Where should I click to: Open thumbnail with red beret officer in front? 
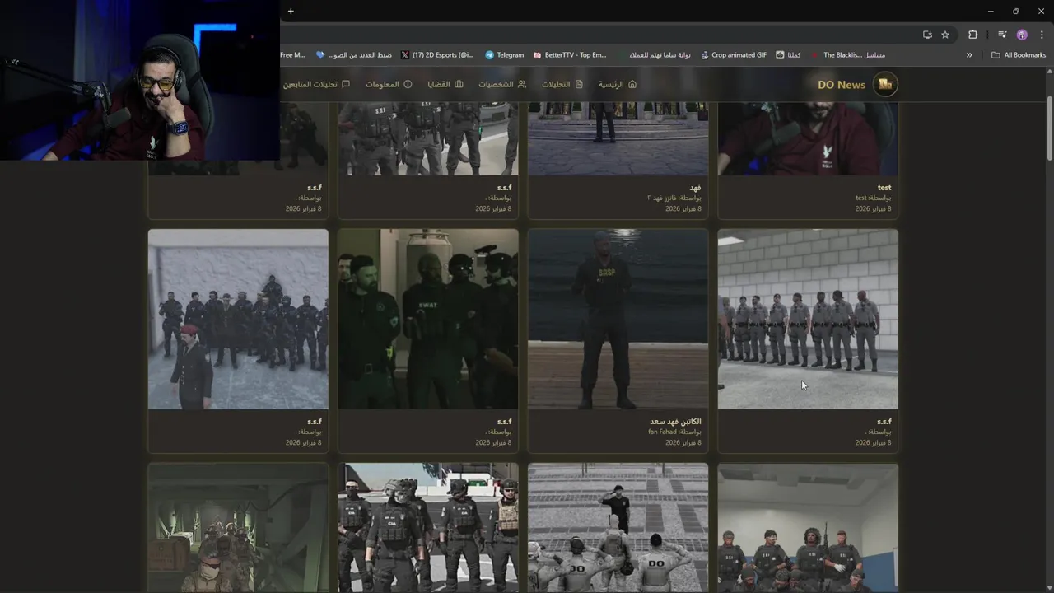[x=238, y=319]
